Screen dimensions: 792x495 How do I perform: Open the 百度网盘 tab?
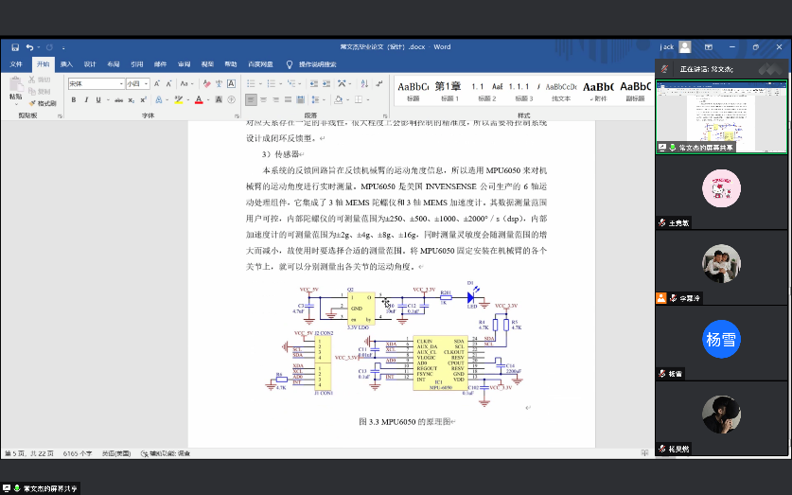[x=260, y=64]
